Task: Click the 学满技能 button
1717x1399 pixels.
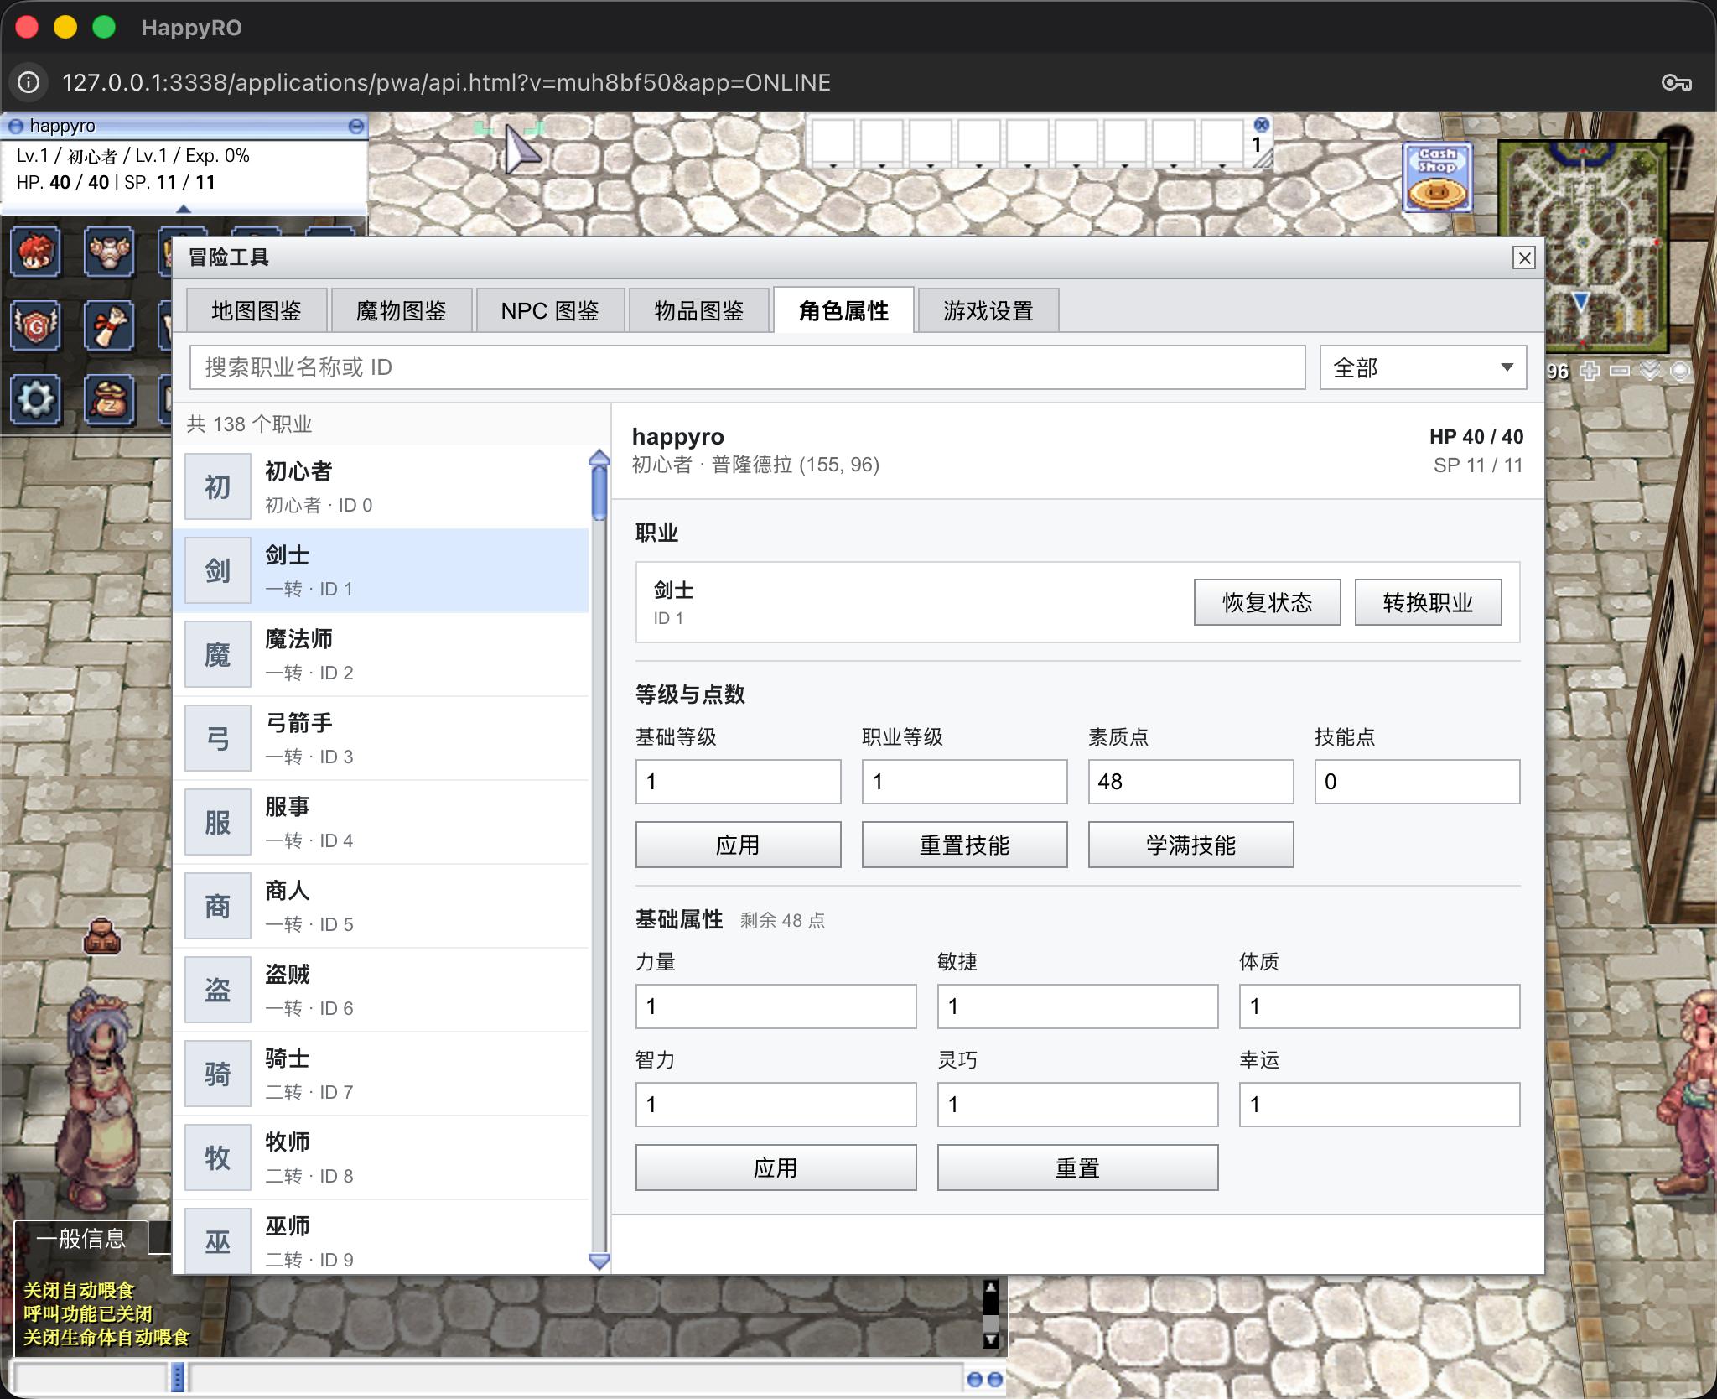Action: (1191, 845)
